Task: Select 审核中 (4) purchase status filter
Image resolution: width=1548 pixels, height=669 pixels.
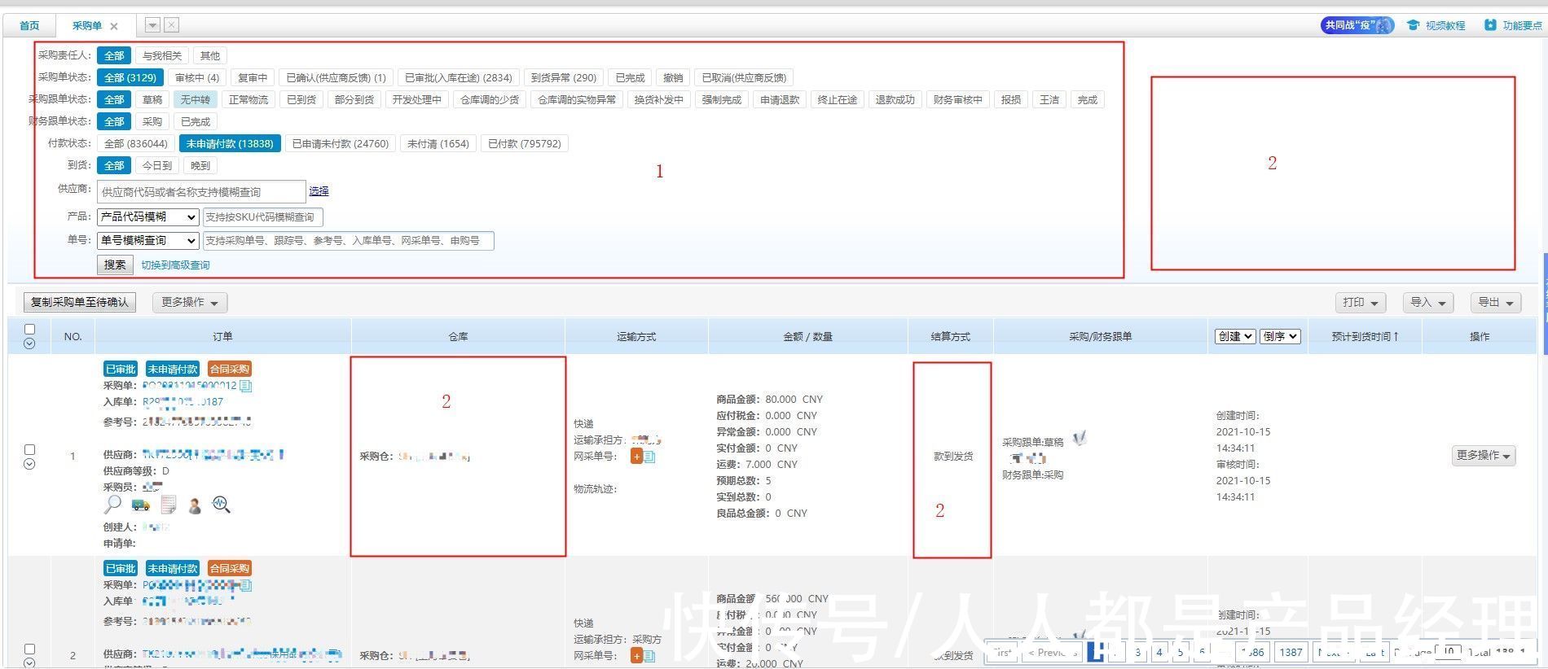Action: (197, 77)
